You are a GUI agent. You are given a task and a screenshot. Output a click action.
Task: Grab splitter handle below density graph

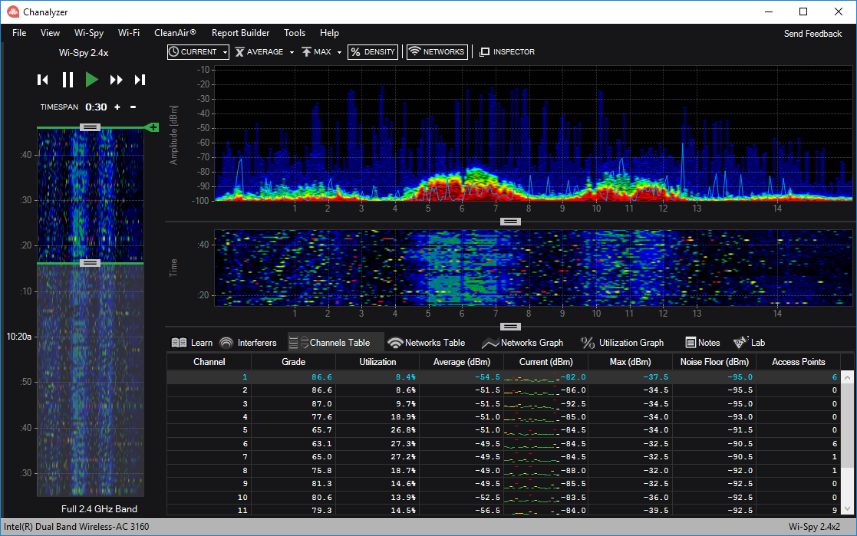pyautogui.click(x=510, y=222)
